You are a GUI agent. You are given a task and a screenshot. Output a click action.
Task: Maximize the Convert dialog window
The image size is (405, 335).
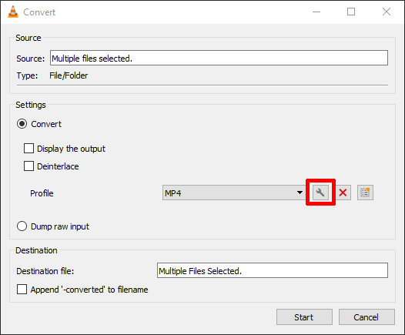click(351, 12)
